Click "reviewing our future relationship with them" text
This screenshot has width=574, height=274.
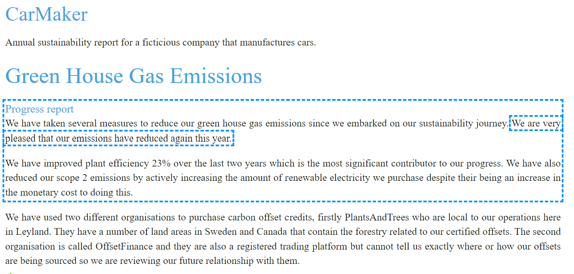[x=210, y=261]
